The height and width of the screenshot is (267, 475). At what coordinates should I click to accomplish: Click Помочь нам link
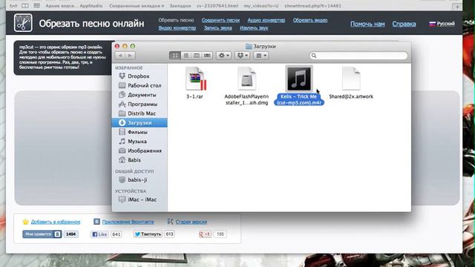tap(367, 24)
